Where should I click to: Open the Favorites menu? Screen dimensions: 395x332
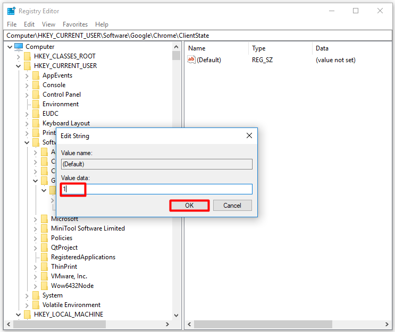(75, 24)
